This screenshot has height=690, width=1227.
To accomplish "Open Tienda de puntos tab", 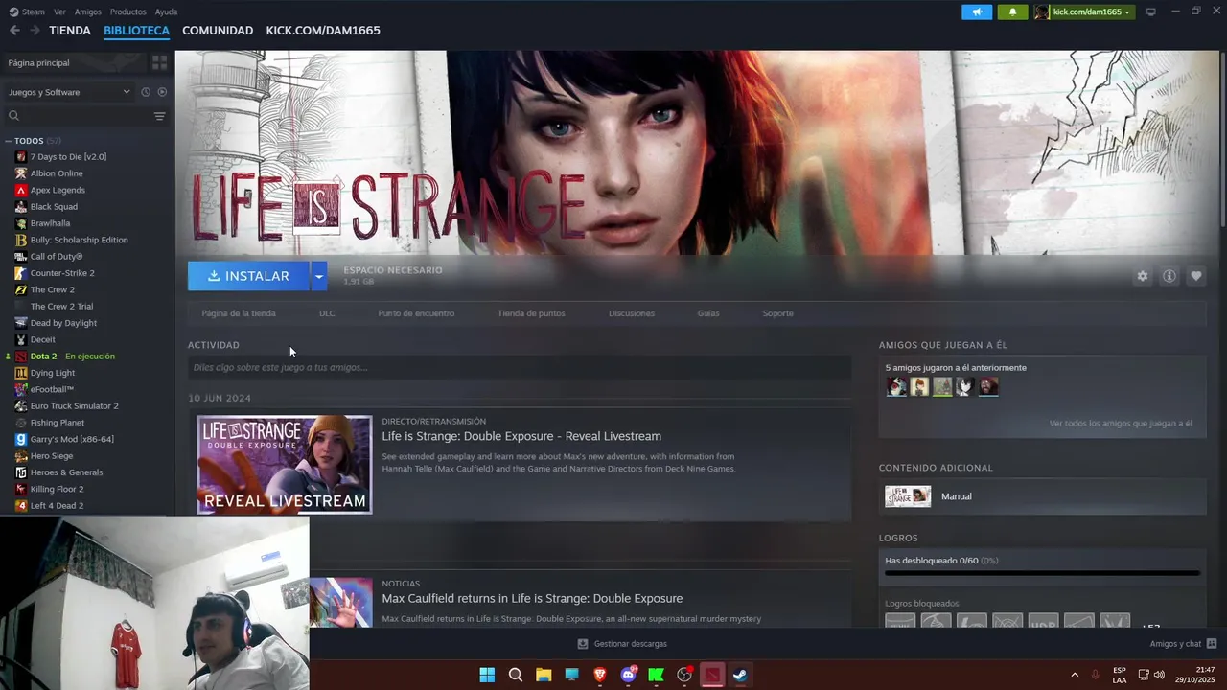I will tap(531, 313).
